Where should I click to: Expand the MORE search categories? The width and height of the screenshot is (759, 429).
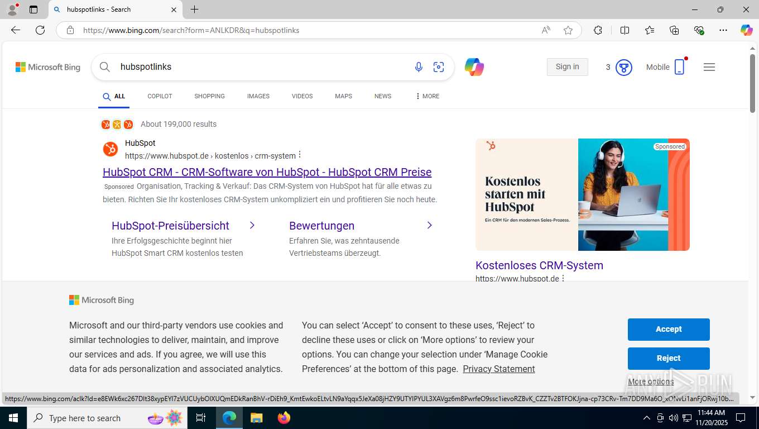[427, 96]
